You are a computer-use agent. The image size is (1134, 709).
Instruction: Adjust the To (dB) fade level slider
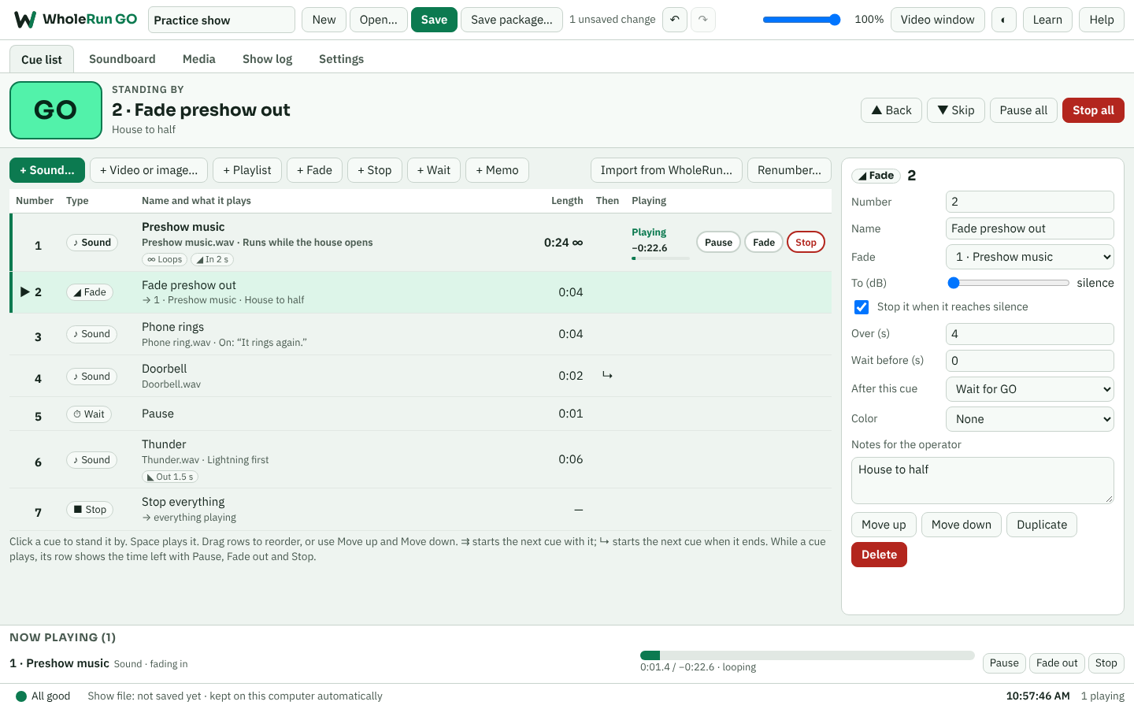pos(1008,283)
